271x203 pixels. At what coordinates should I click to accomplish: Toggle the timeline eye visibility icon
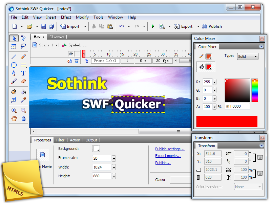[71, 54]
